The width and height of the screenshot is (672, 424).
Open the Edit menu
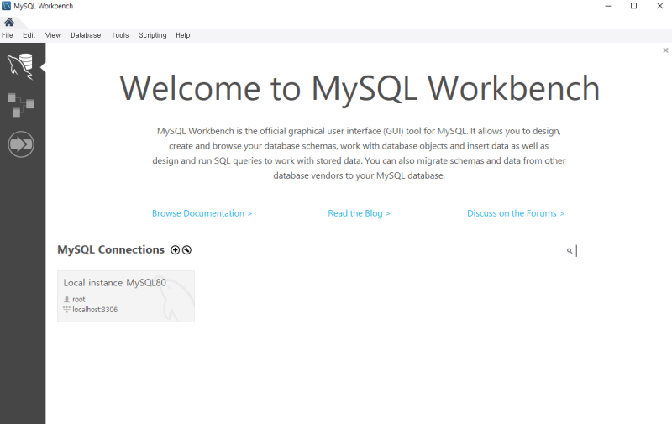tap(29, 35)
